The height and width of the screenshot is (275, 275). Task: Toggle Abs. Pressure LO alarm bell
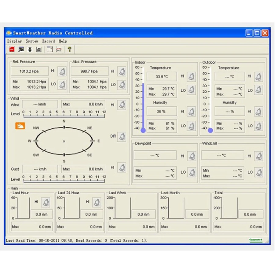pos(122,85)
